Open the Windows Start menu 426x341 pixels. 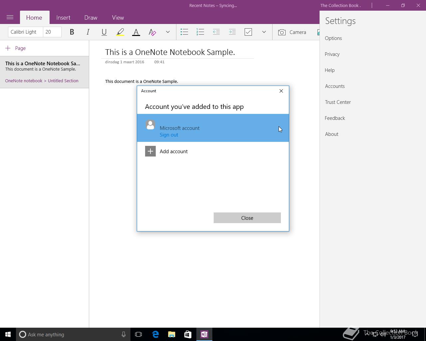pos(8,334)
